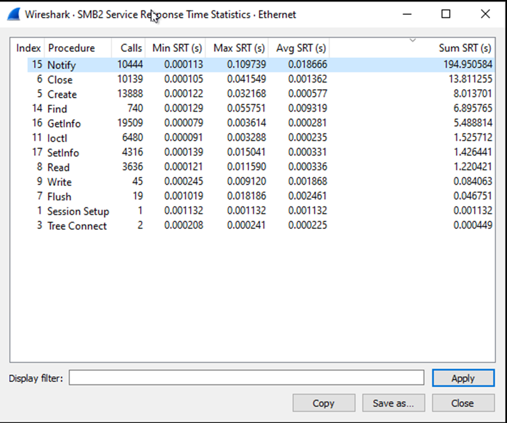Select the Create procedure row
Image resolution: width=507 pixels, height=423 pixels.
click(x=261, y=94)
